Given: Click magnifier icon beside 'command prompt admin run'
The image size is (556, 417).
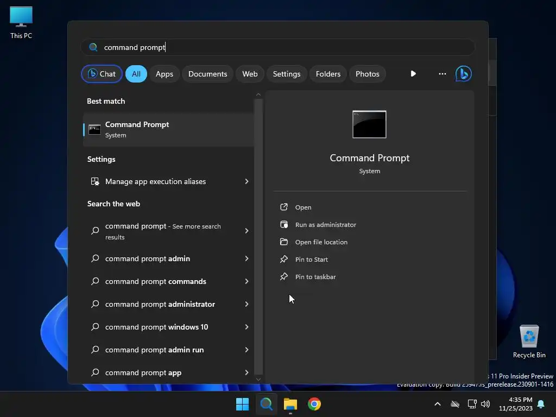Looking at the screenshot, I should coord(95,350).
